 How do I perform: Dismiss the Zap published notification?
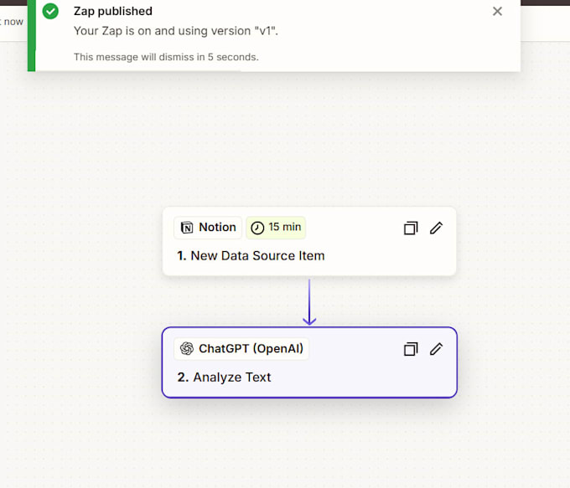point(497,11)
